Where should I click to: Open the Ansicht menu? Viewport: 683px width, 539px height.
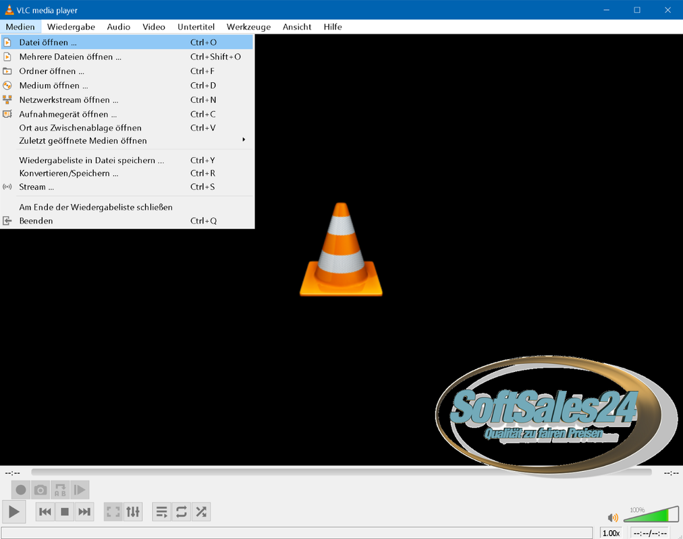click(297, 26)
